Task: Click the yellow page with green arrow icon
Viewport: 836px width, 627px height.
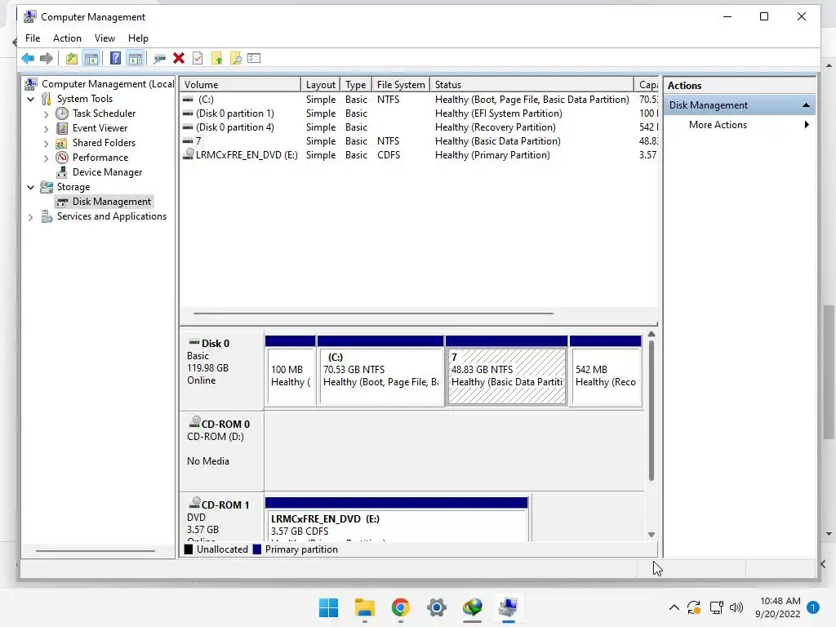Action: (216, 58)
